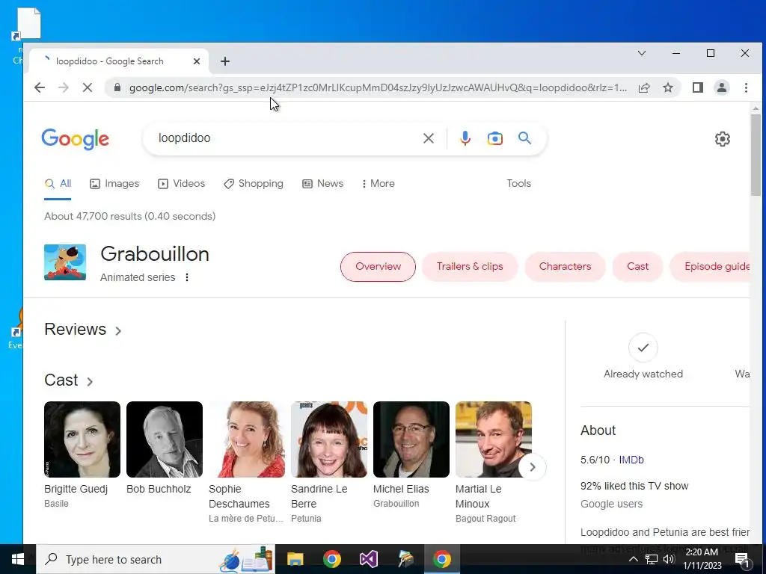This screenshot has width=766, height=574.
Task: Open File Explorer from taskbar
Action: click(x=295, y=559)
